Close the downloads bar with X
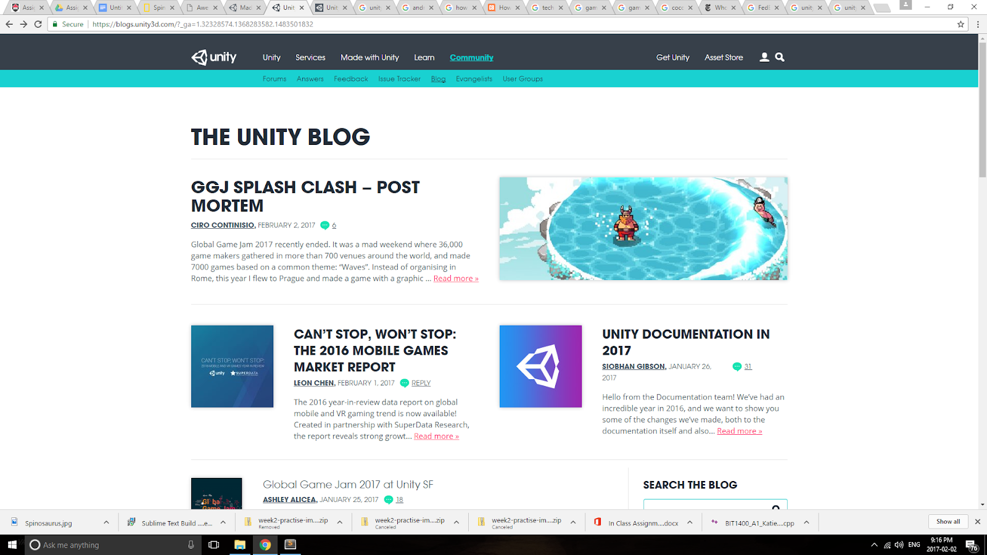This screenshot has height=555, width=987. (977, 522)
